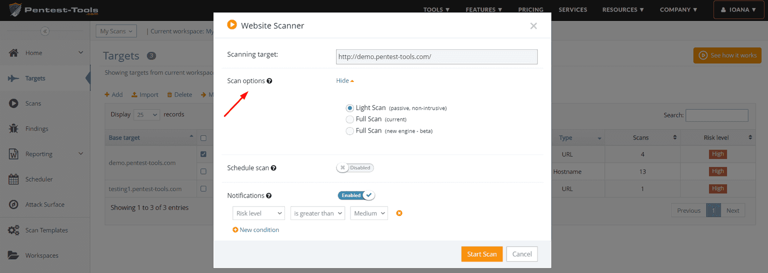Click the Scan Templates gears icon
Viewport: 768px width, 273px height.
[14, 230]
